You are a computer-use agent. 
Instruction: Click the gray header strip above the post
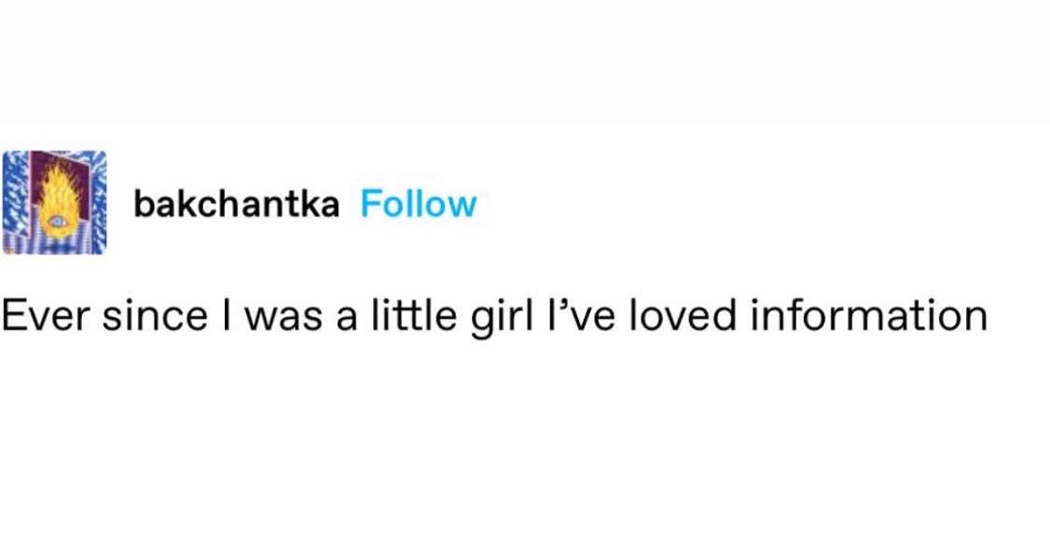(525, 59)
